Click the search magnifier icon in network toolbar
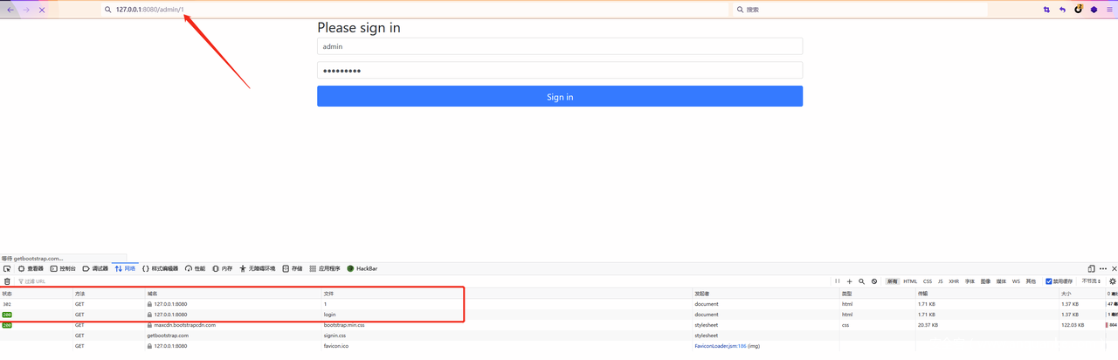The image size is (1118, 360). (x=861, y=281)
